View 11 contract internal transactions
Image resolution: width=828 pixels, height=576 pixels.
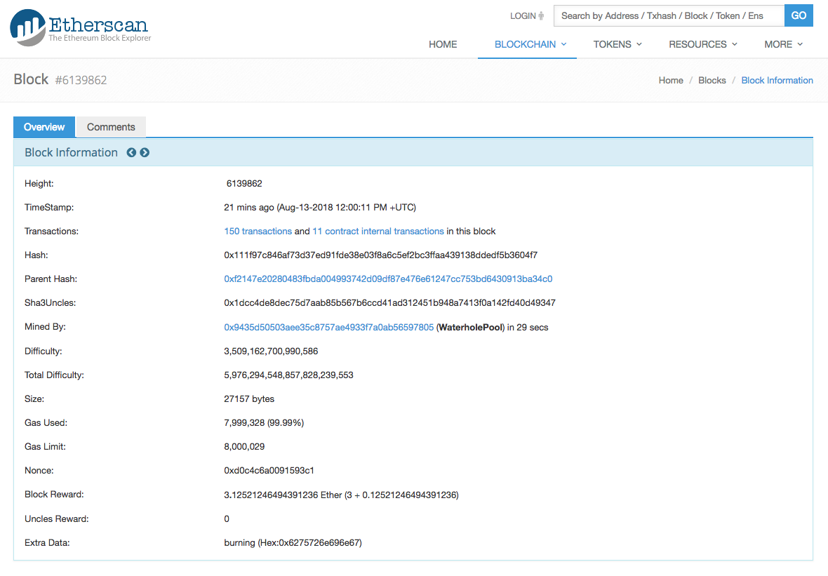coord(378,231)
